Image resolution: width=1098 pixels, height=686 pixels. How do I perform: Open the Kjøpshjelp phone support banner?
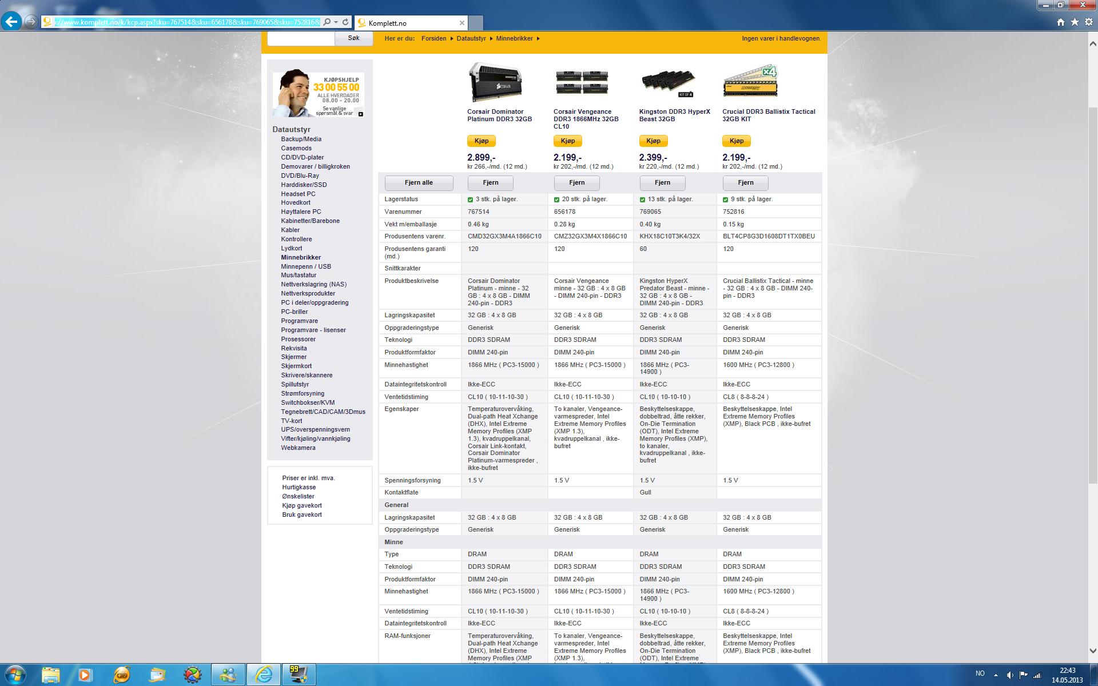tap(318, 94)
